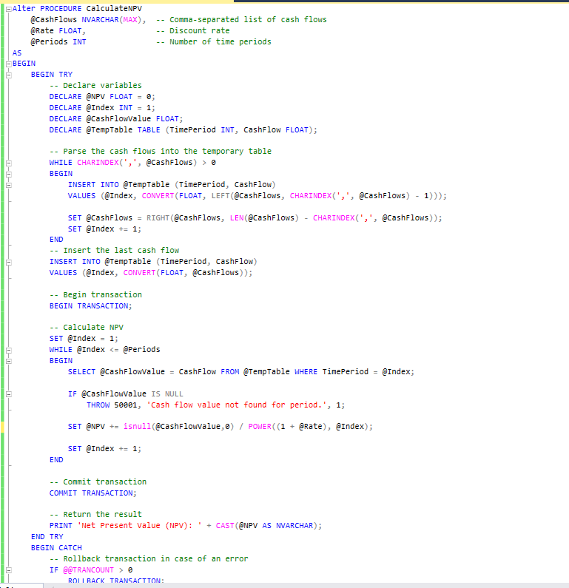Click the 'Rollback transaction in case' comment
This screenshot has width=569, height=588.
149,558
